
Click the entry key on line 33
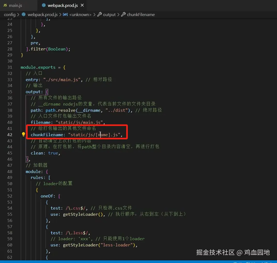(32, 80)
